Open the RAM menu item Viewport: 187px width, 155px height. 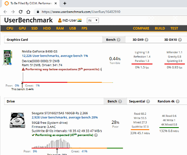click(60, 28)
